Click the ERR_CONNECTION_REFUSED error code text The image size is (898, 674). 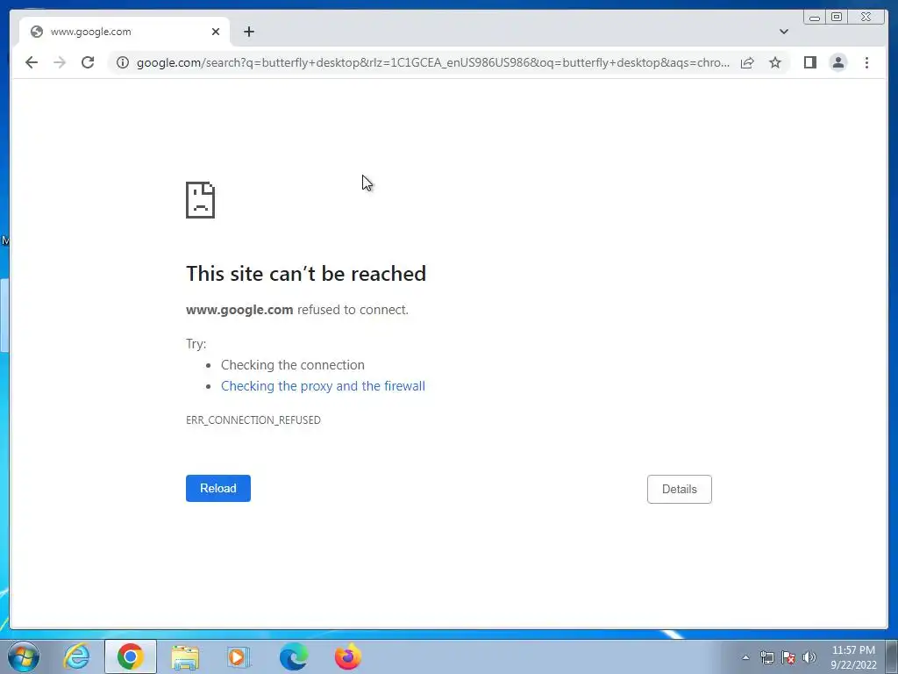pyautogui.click(x=253, y=420)
